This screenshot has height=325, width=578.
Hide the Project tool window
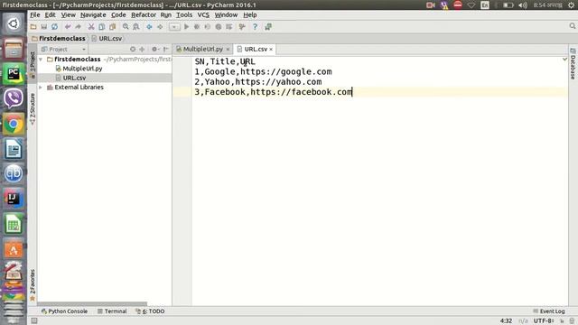pos(166,49)
